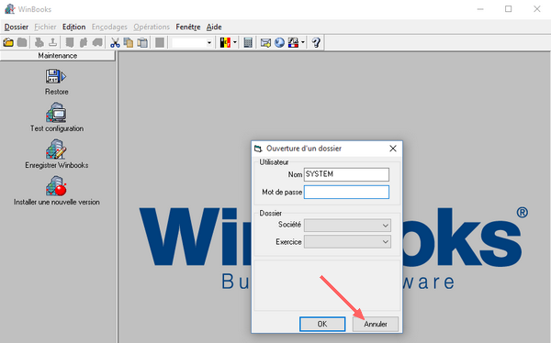Open Enregistrer Winbooks
The height and width of the screenshot is (343, 551).
tap(57, 154)
